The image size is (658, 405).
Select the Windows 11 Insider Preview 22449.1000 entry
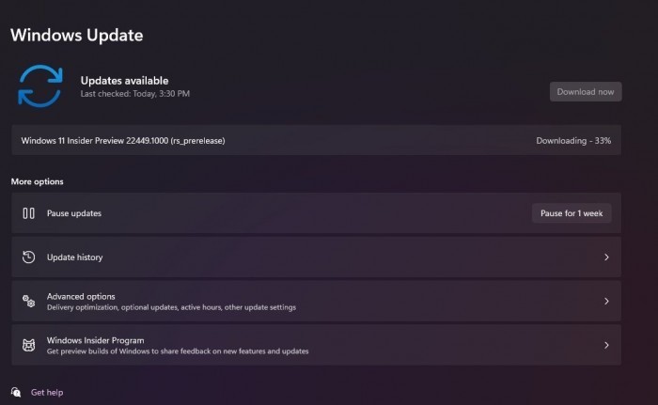click(123, 141)
